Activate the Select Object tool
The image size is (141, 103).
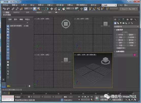(x=35, y=9)
